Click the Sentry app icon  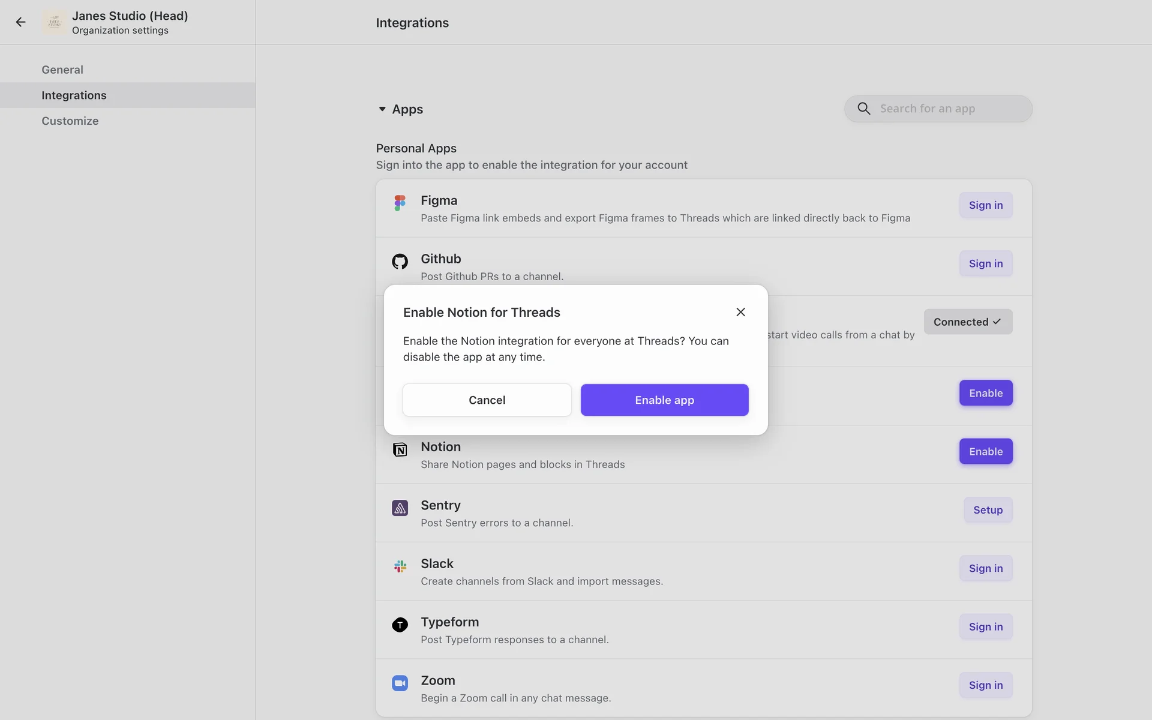(400, 508)
